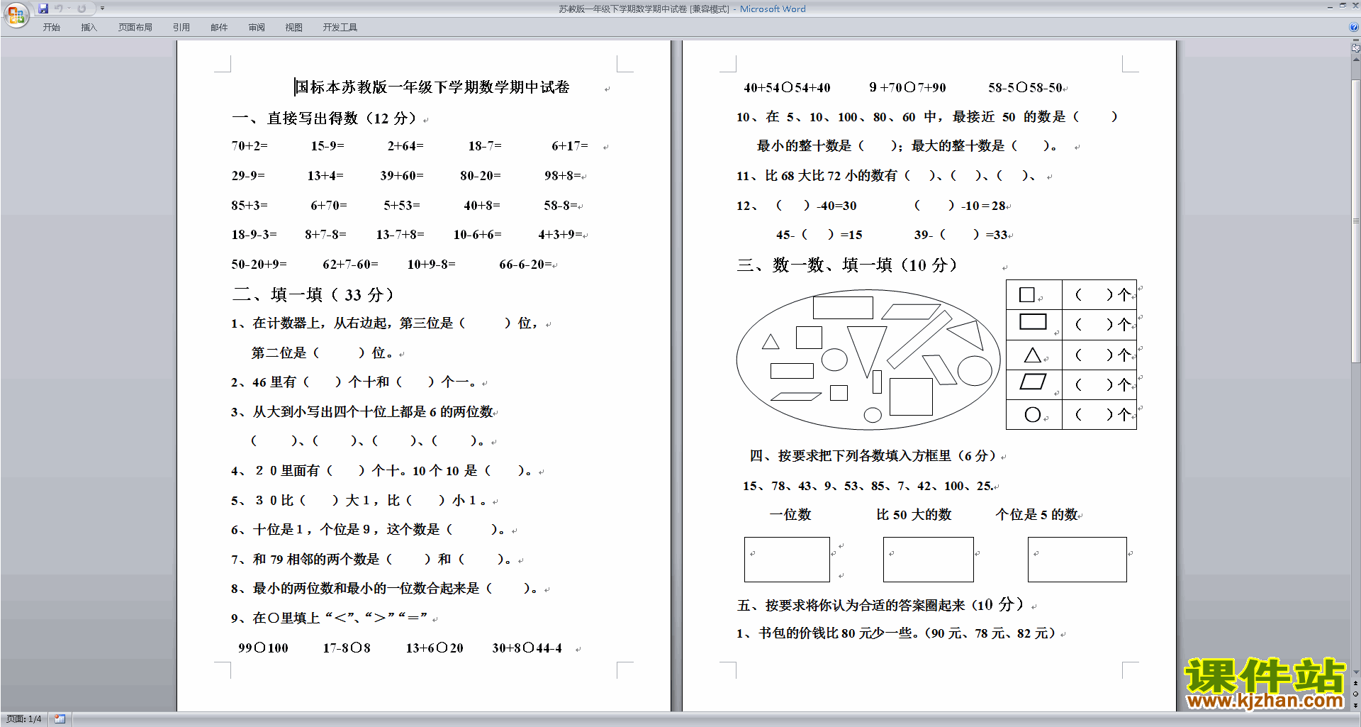Screen dimensions: 1361x727
Task: Click vertical scrollbar up arrow
Action: coord(1356,60)
